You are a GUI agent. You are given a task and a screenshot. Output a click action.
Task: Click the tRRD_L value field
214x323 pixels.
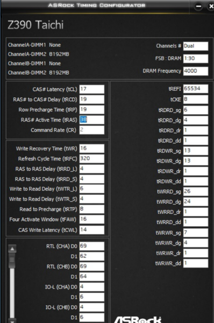[x=92, y=168]
